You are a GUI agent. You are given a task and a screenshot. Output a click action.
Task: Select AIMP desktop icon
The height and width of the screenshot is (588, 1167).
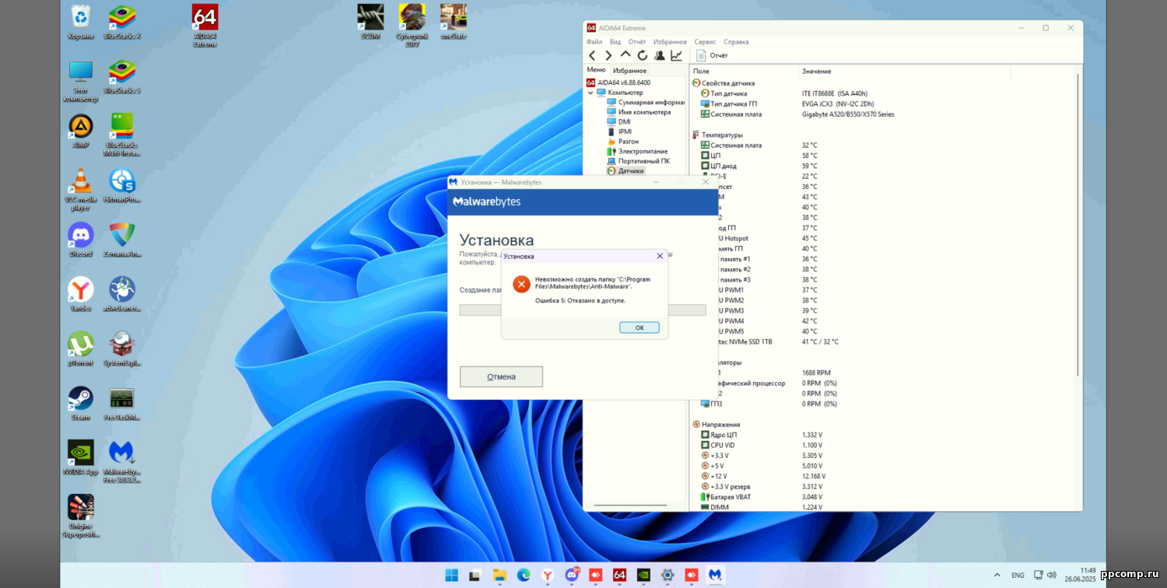pos(81,131)
